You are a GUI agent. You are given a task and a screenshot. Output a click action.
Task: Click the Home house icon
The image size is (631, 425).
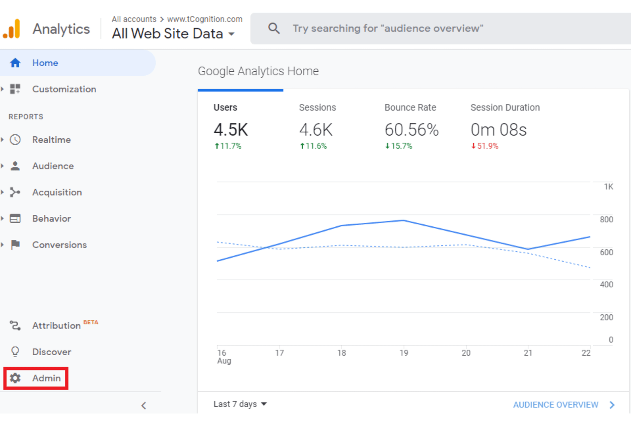click(x=15, y=63)
